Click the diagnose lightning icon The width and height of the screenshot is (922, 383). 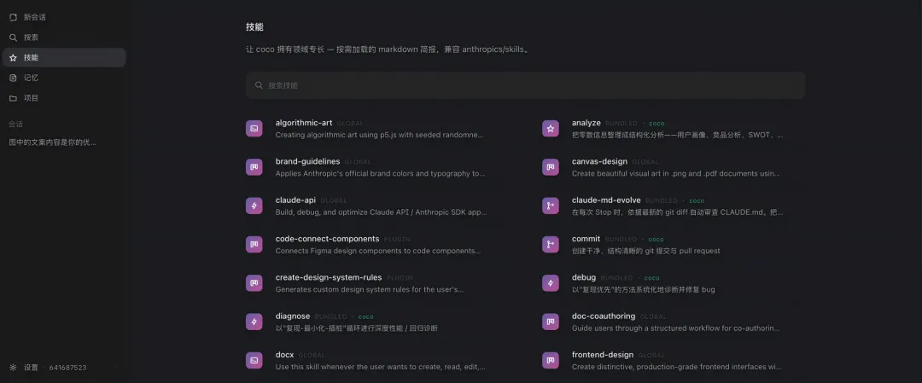pos(254,322)
